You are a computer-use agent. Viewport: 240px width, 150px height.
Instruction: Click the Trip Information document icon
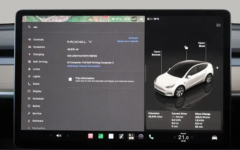coord(70,79)
